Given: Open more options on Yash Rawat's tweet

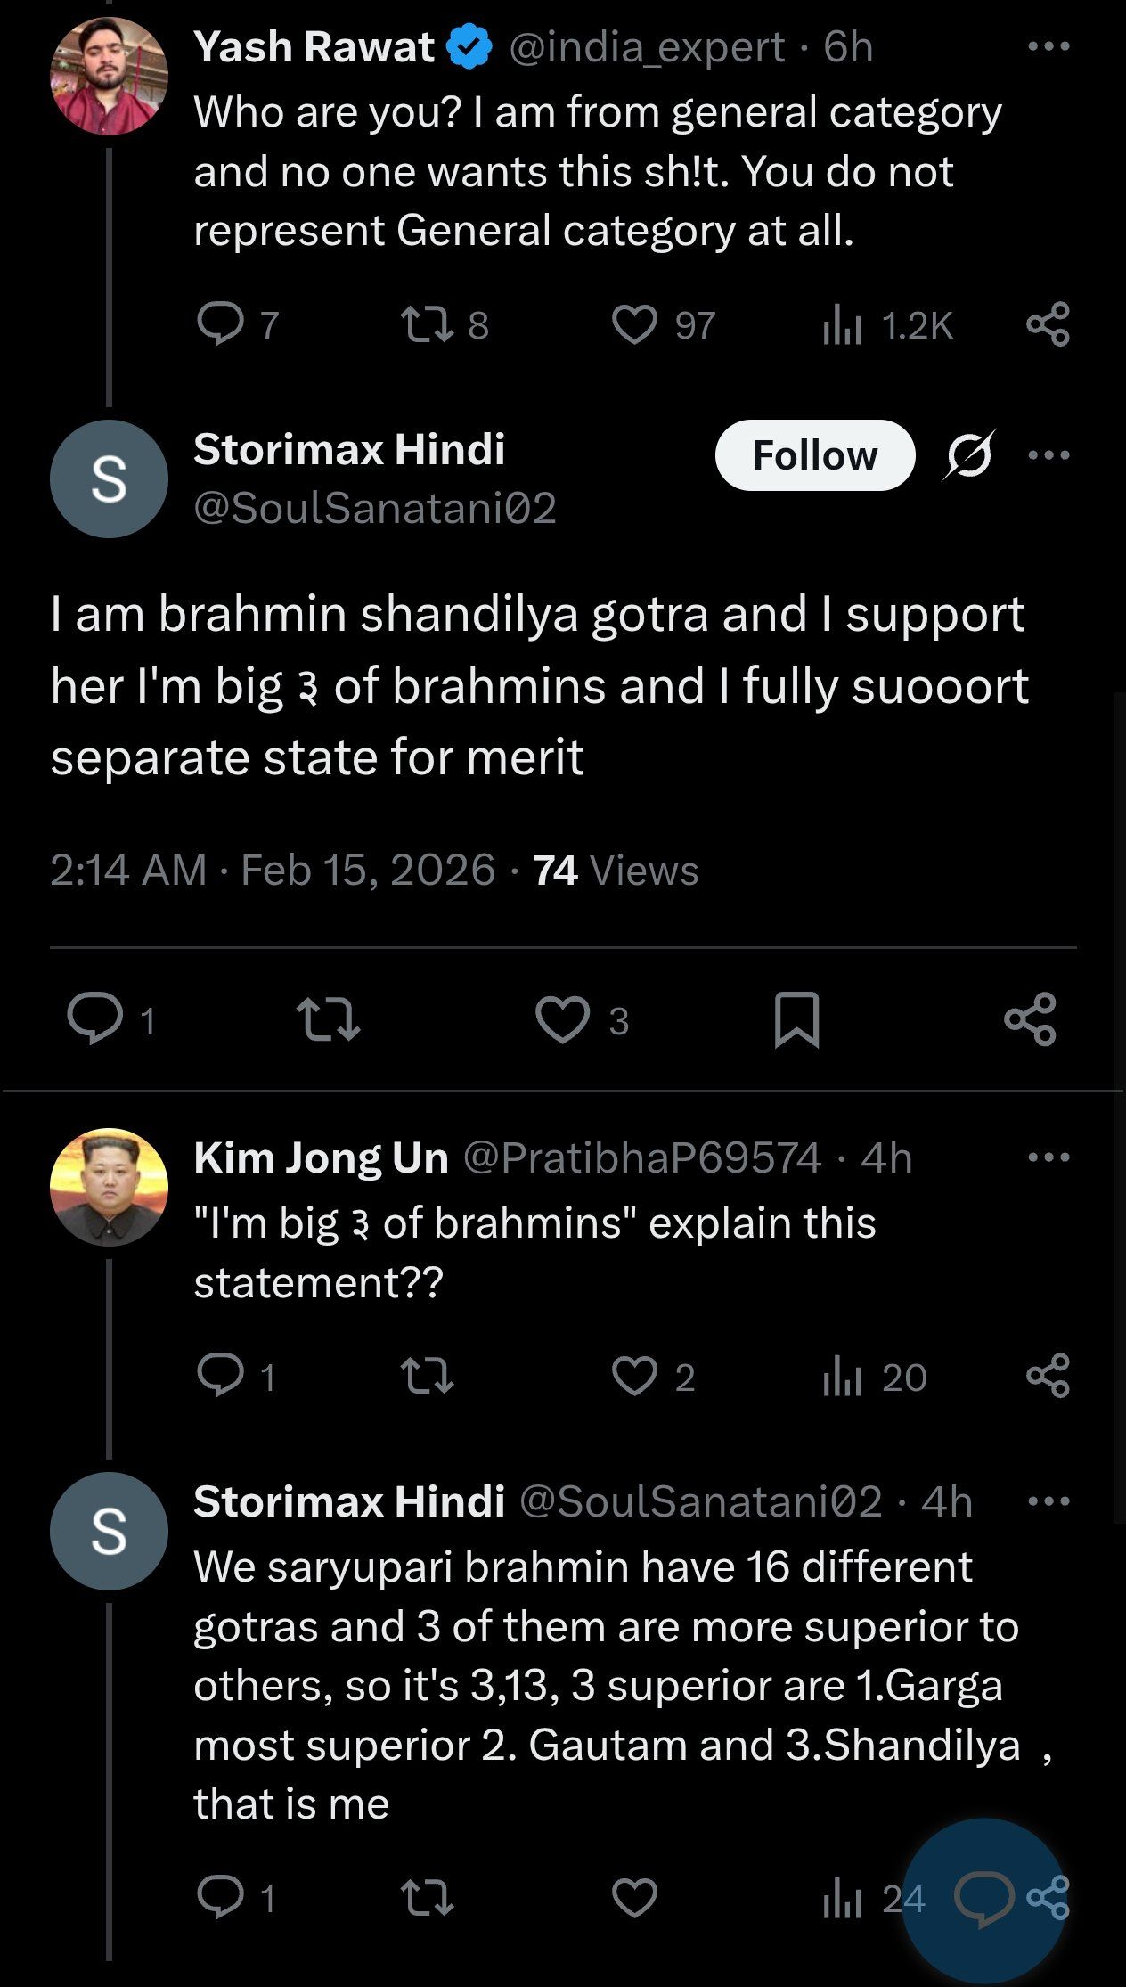Looking at the screenshot, I should [x=1048, y=46].
